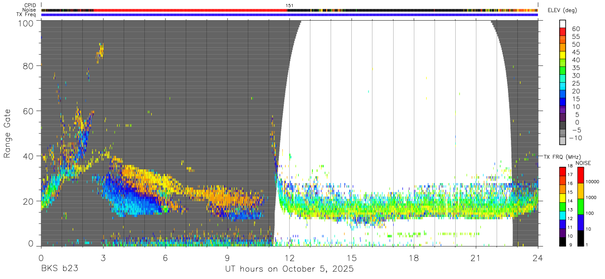Click the NOISE legend title
Image resolution: width=605 pixels, height=279 pixels.
(x=583, y=163)
